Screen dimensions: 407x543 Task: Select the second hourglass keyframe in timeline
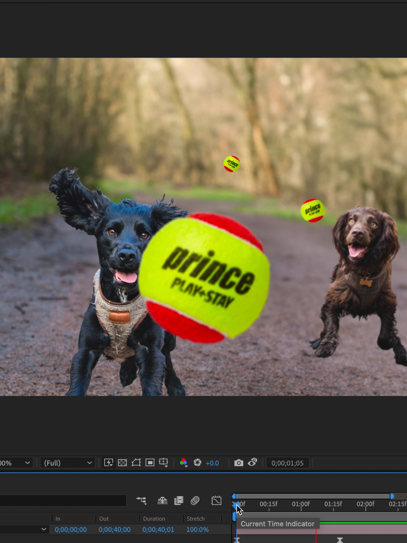(x=340, y=540)
